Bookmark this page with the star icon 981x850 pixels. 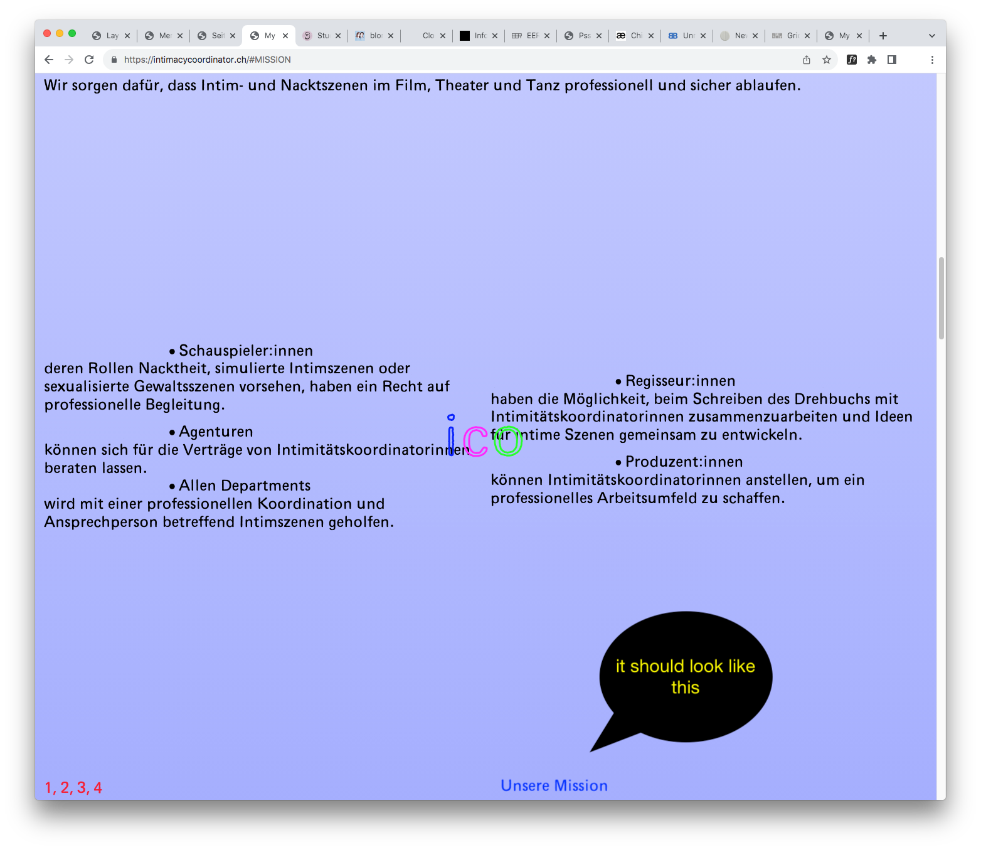tap(827, 60)
